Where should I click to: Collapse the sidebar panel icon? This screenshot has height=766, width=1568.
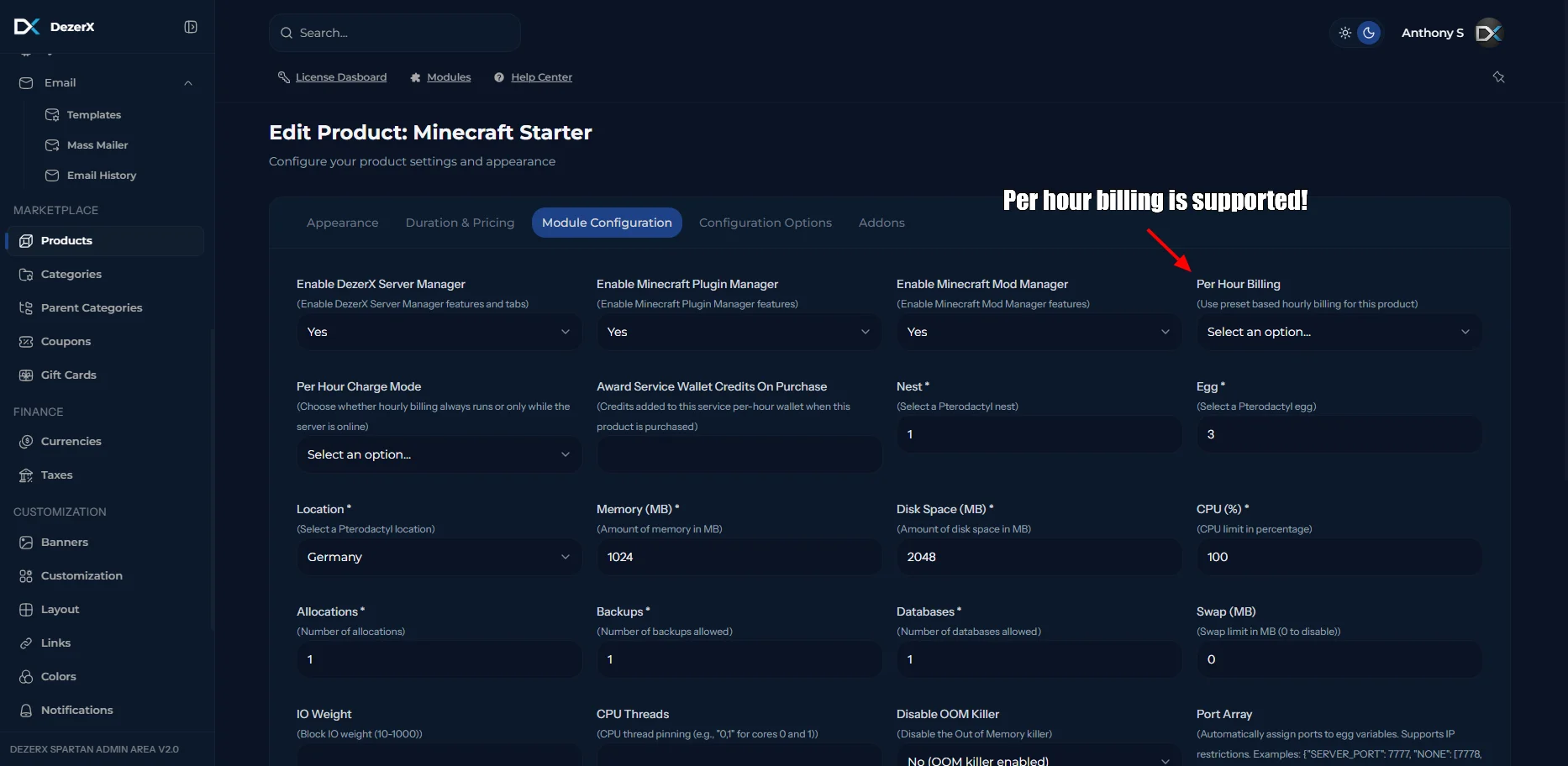tap(191, 27)
